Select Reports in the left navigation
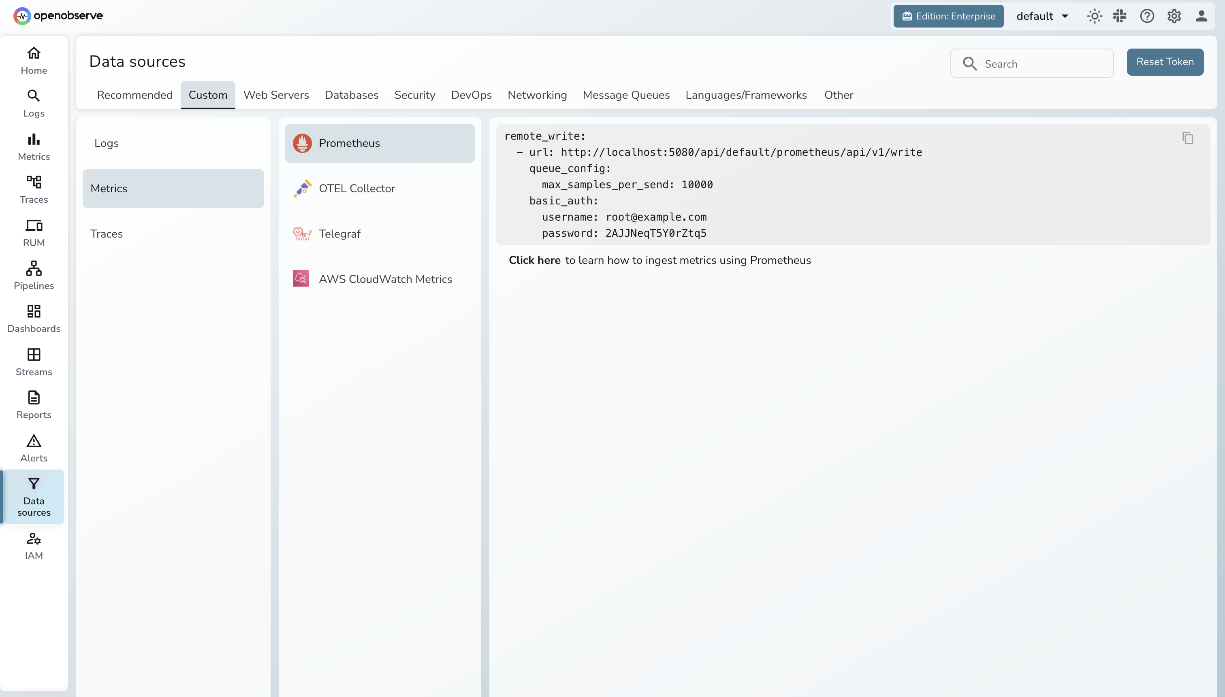 tap(34, 404)
